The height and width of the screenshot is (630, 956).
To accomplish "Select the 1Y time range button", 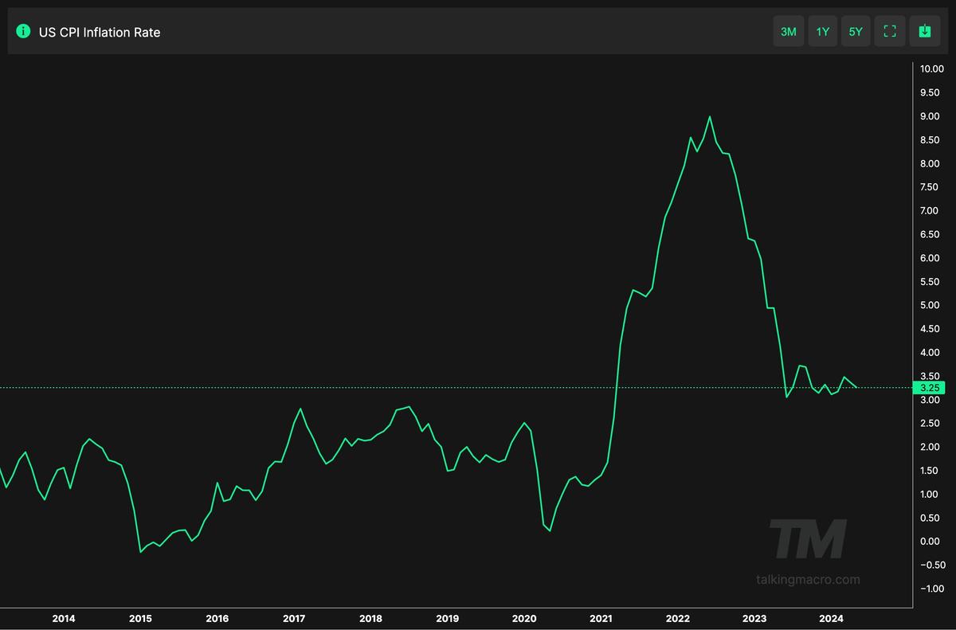I will point(823,31).
